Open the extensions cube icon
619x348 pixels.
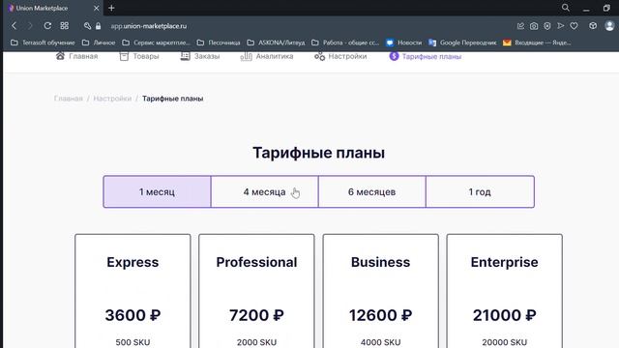(593, 26)
